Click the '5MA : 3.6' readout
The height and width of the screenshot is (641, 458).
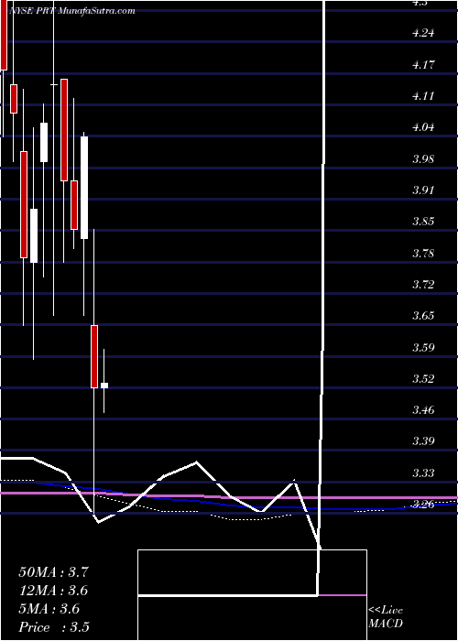click(x=49, y=609)
